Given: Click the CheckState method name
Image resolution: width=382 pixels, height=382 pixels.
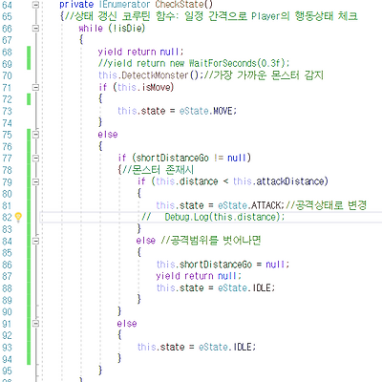Looking at the screenshot, I should click(x=180, y=5).
